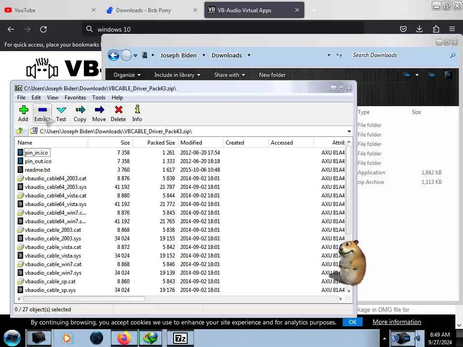The image size is (463, 347).
Task: Open a new Firefox tab
Action: [314, 10]
